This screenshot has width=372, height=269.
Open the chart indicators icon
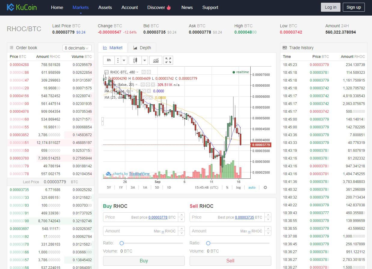(156, 60)
